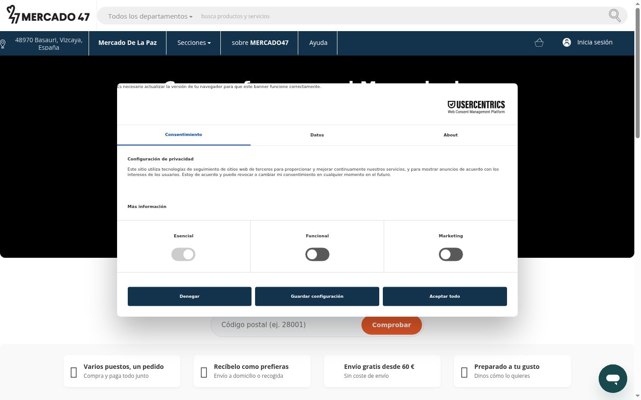Image resolution: width=641 pixels, height=400 pixels.
Task: Click the user account avatar icon
Action: [567, 42]
